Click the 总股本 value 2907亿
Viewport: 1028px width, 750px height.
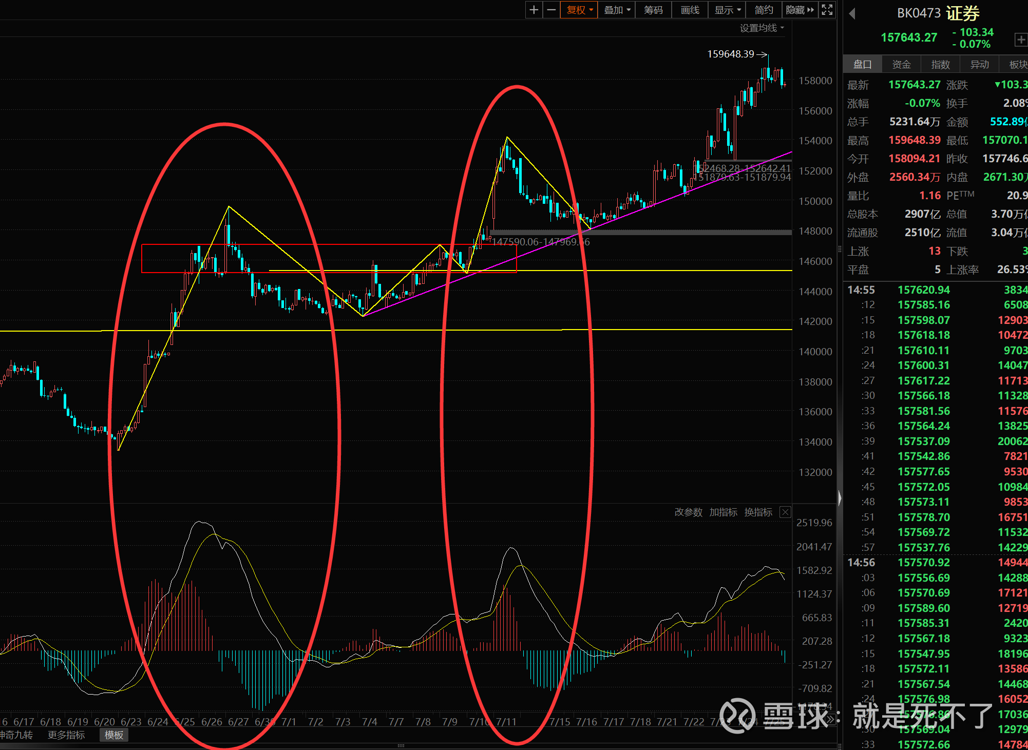tap(922, 214)
